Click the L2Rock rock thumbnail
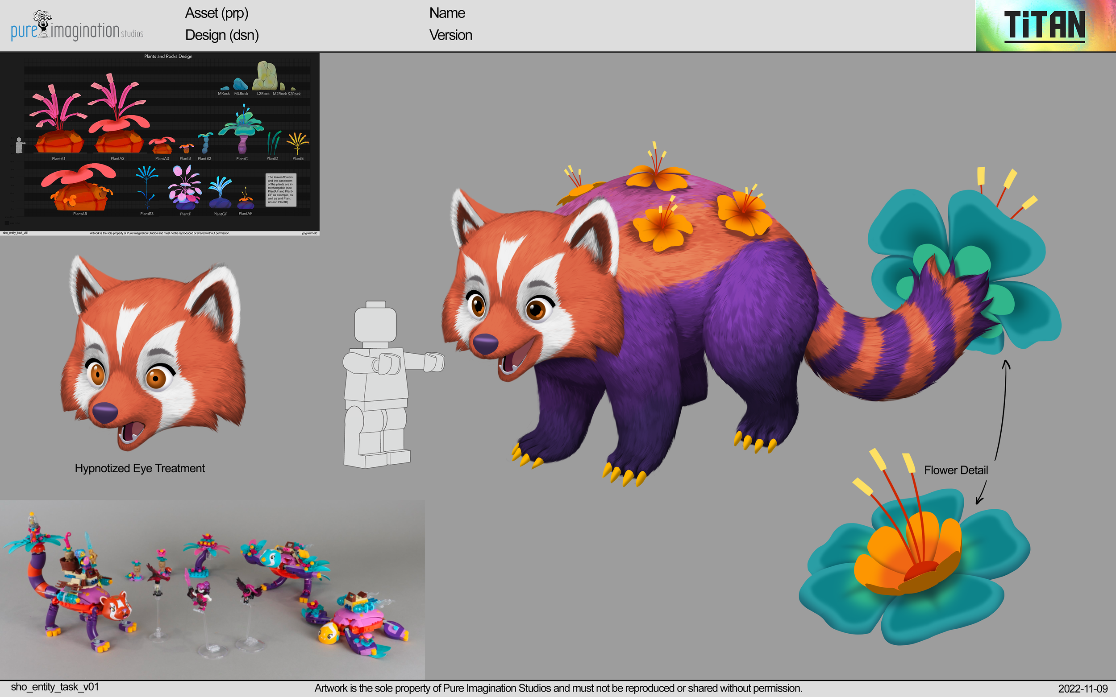 coord(265,78)
